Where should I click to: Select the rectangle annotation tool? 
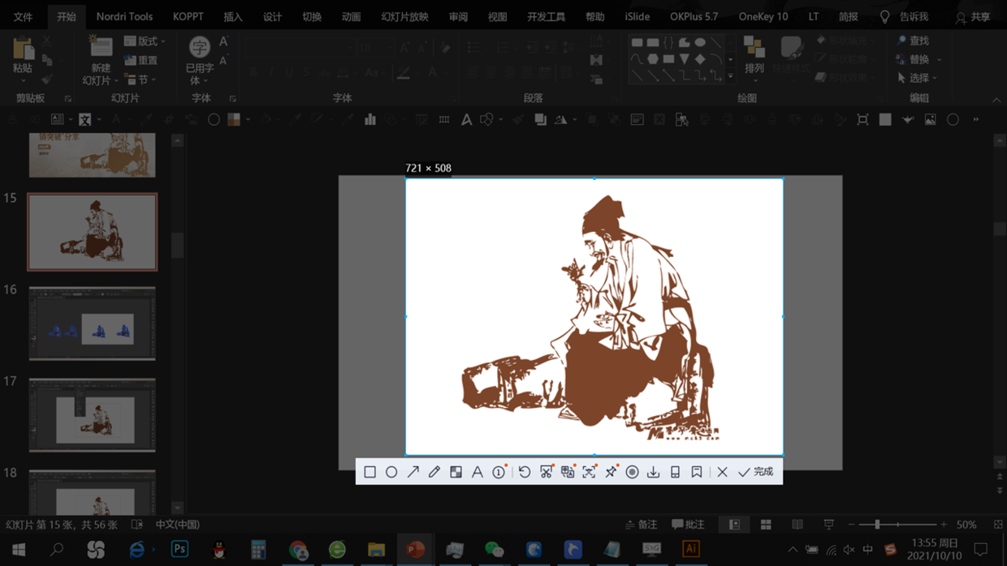(370, 472)
